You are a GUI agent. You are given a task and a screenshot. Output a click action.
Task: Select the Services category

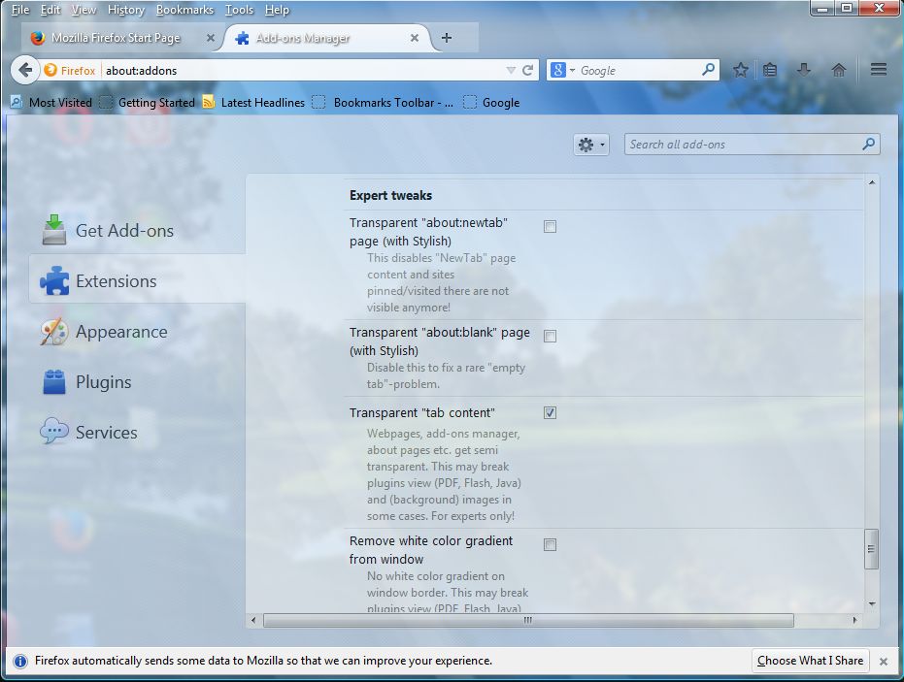click(137, 432)
